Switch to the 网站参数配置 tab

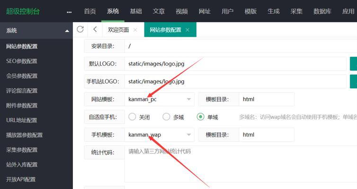click(x=166, y=30)
